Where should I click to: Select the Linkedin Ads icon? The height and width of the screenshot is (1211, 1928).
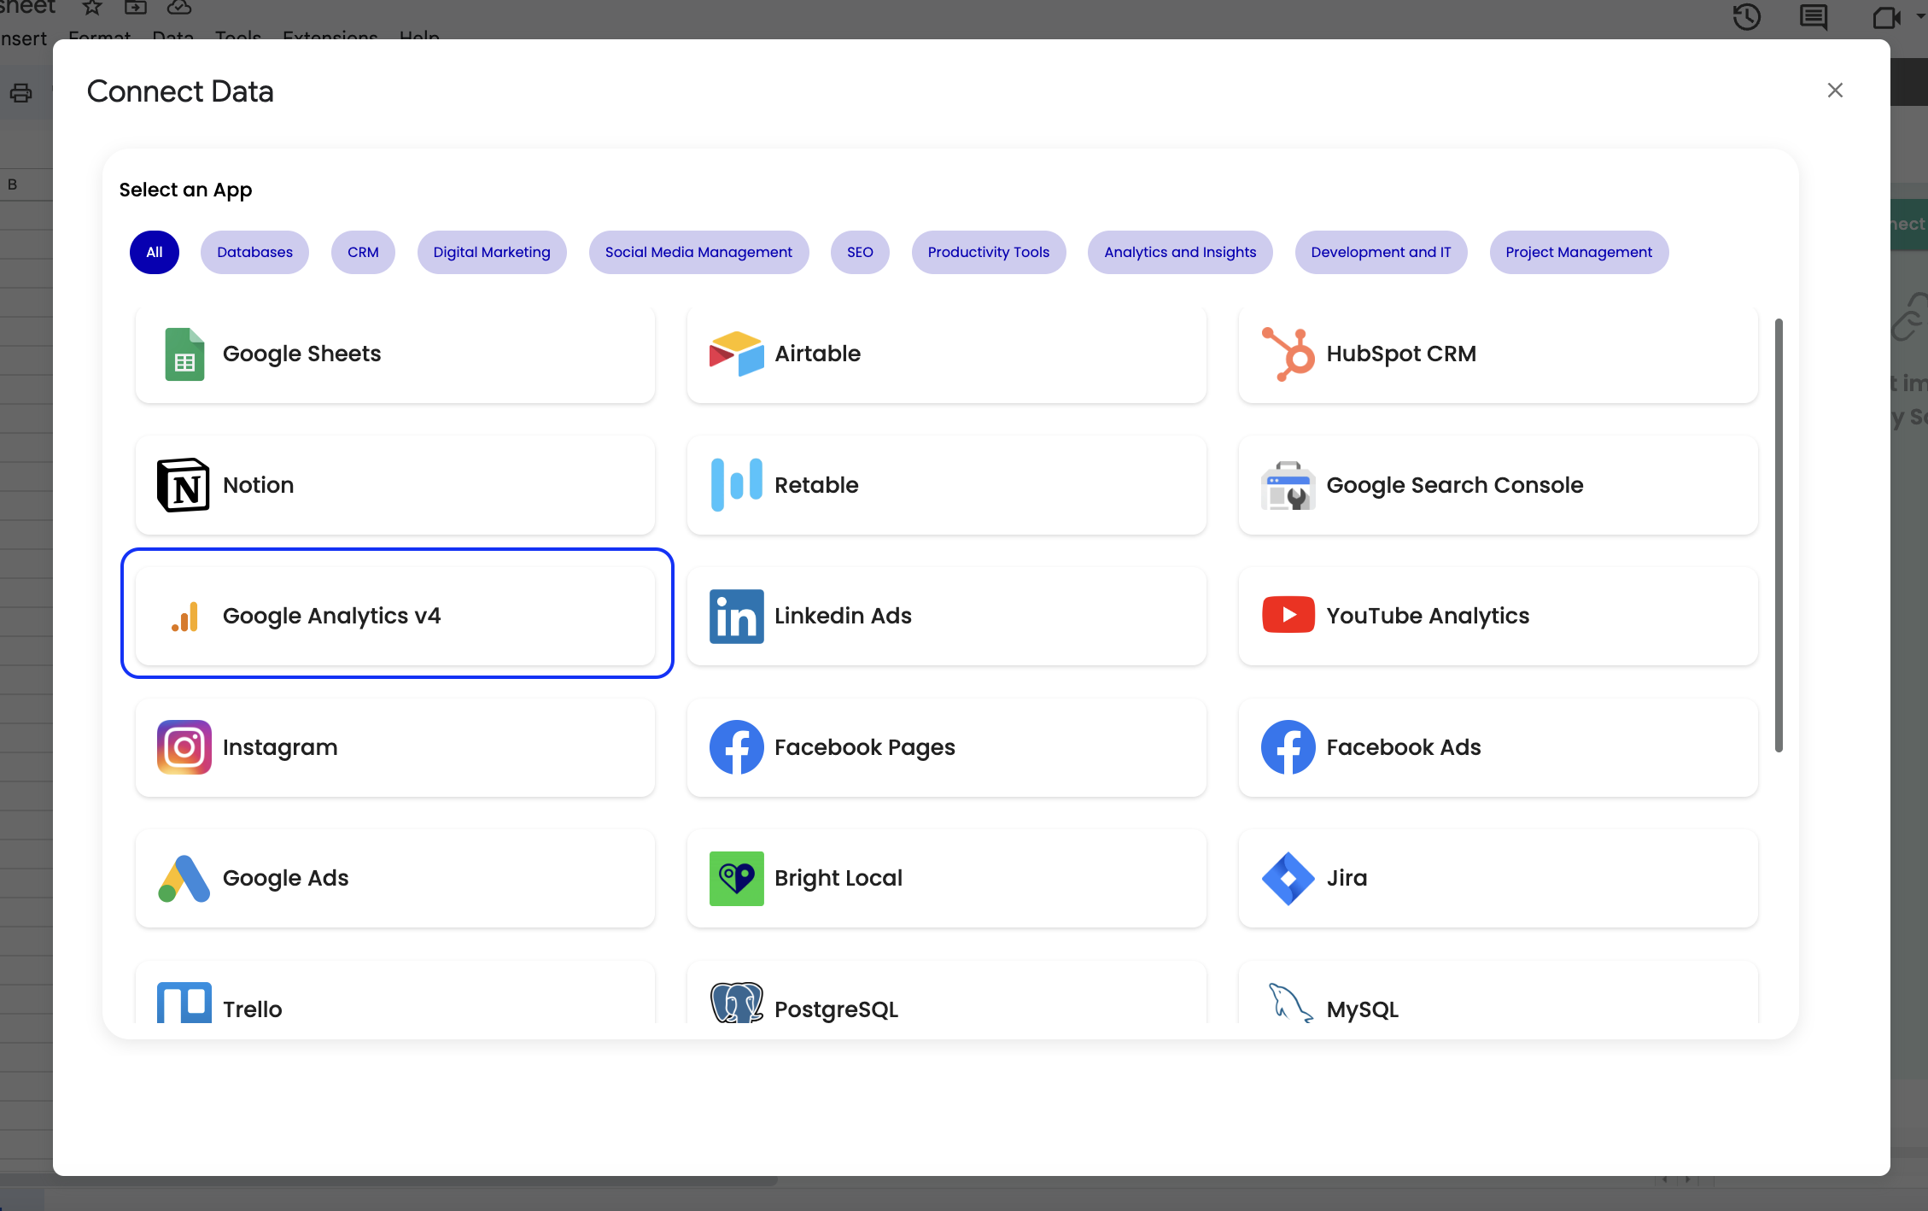[x=735, y=616]
